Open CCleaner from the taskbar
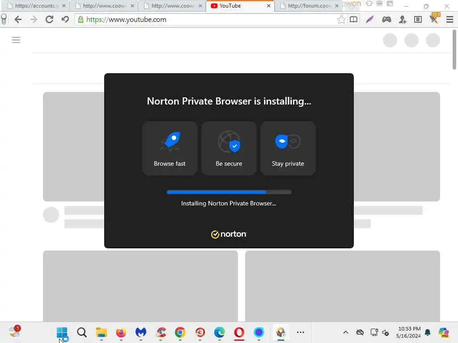The width and height of the screenshot is (458, 343). [x=161, y=332]
